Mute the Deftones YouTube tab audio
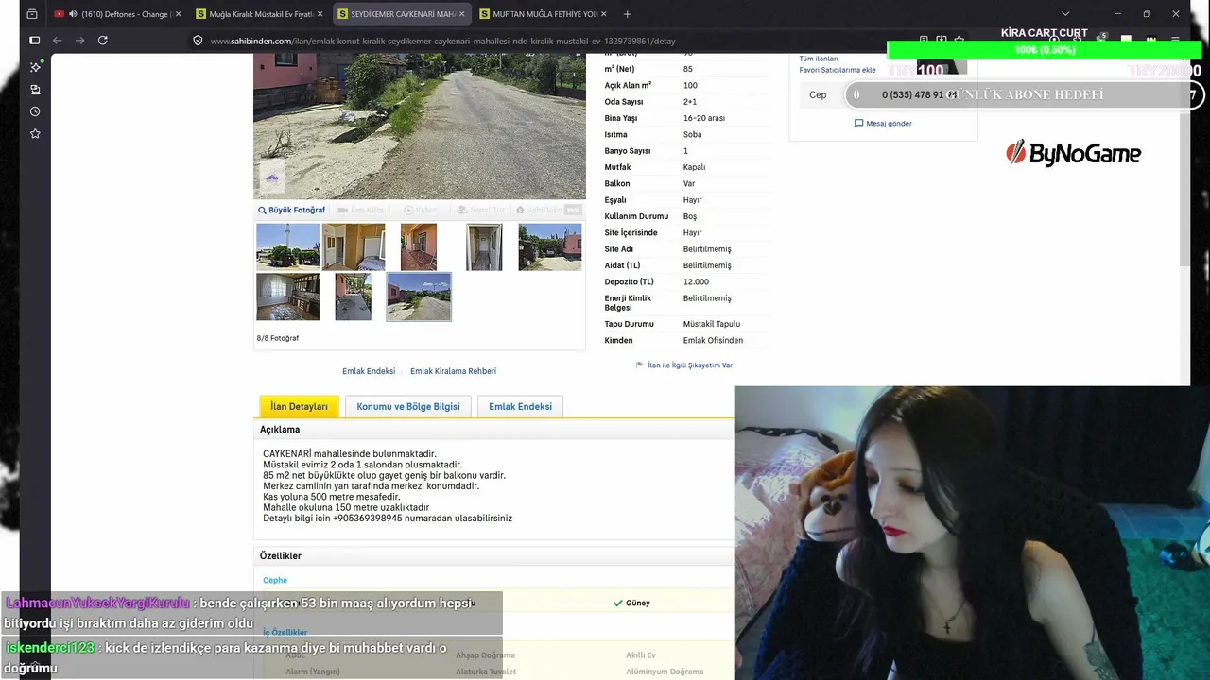The image size is (1210, 680). [x=73, y=14]
